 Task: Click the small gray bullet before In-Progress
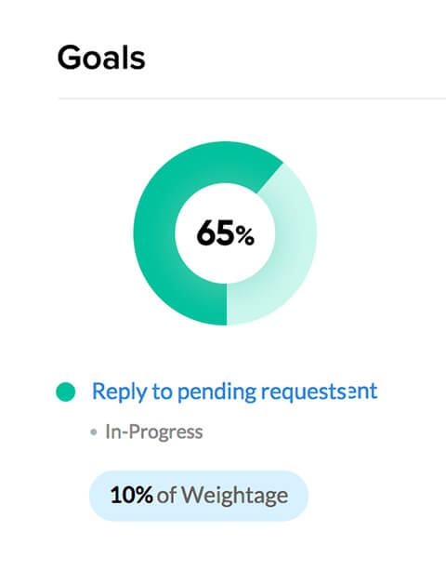pos(94,432)
